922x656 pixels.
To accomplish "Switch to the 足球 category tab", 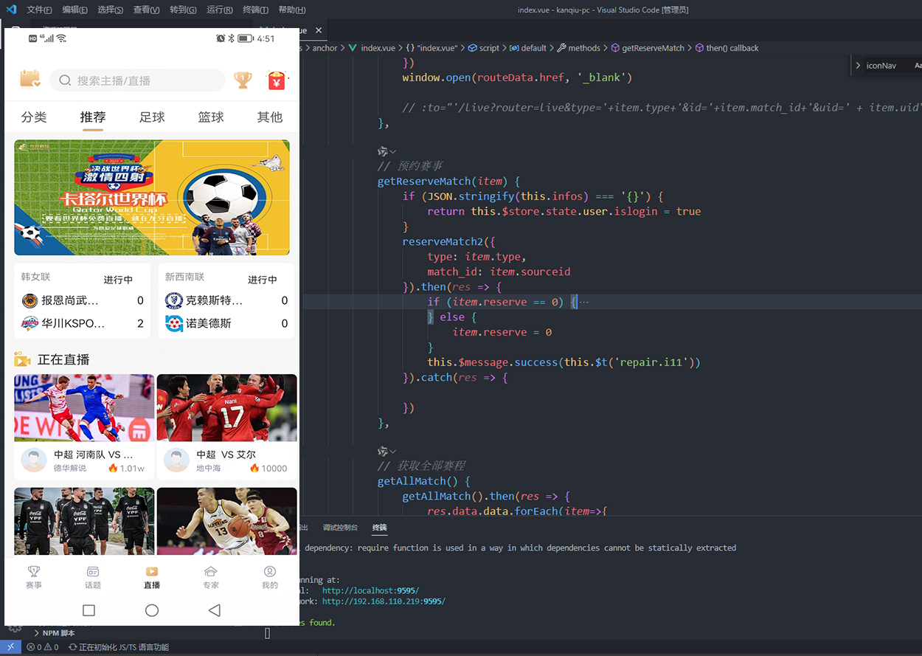I will [152, 117].
